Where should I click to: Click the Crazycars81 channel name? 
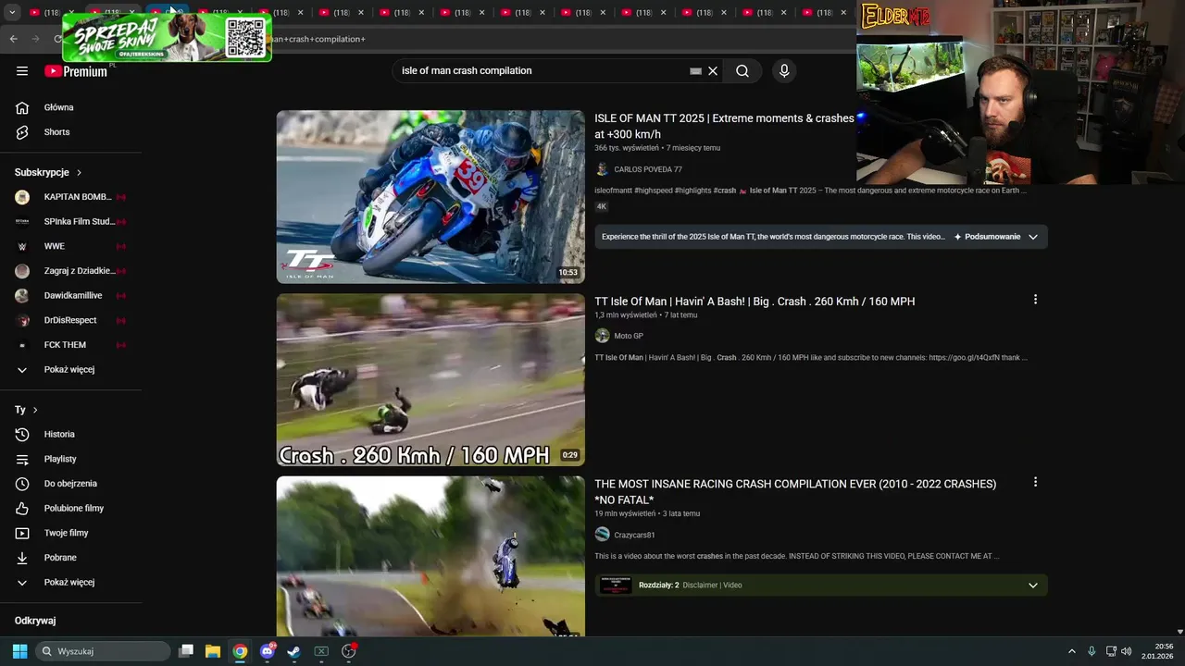click(634, 535)
